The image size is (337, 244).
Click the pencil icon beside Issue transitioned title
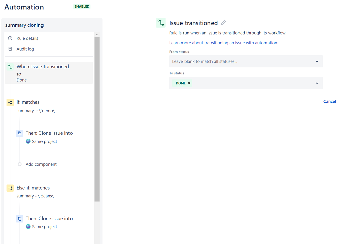pyautogui.click(x=223, y=23)
